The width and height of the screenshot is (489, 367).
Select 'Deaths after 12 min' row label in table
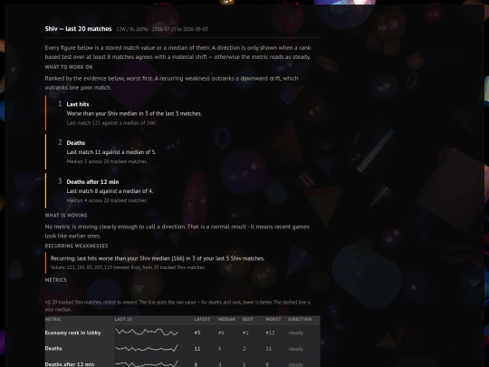[70, 364]
